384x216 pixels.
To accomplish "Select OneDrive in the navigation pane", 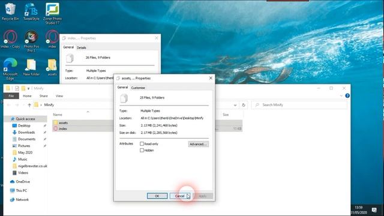I will 23,182.
